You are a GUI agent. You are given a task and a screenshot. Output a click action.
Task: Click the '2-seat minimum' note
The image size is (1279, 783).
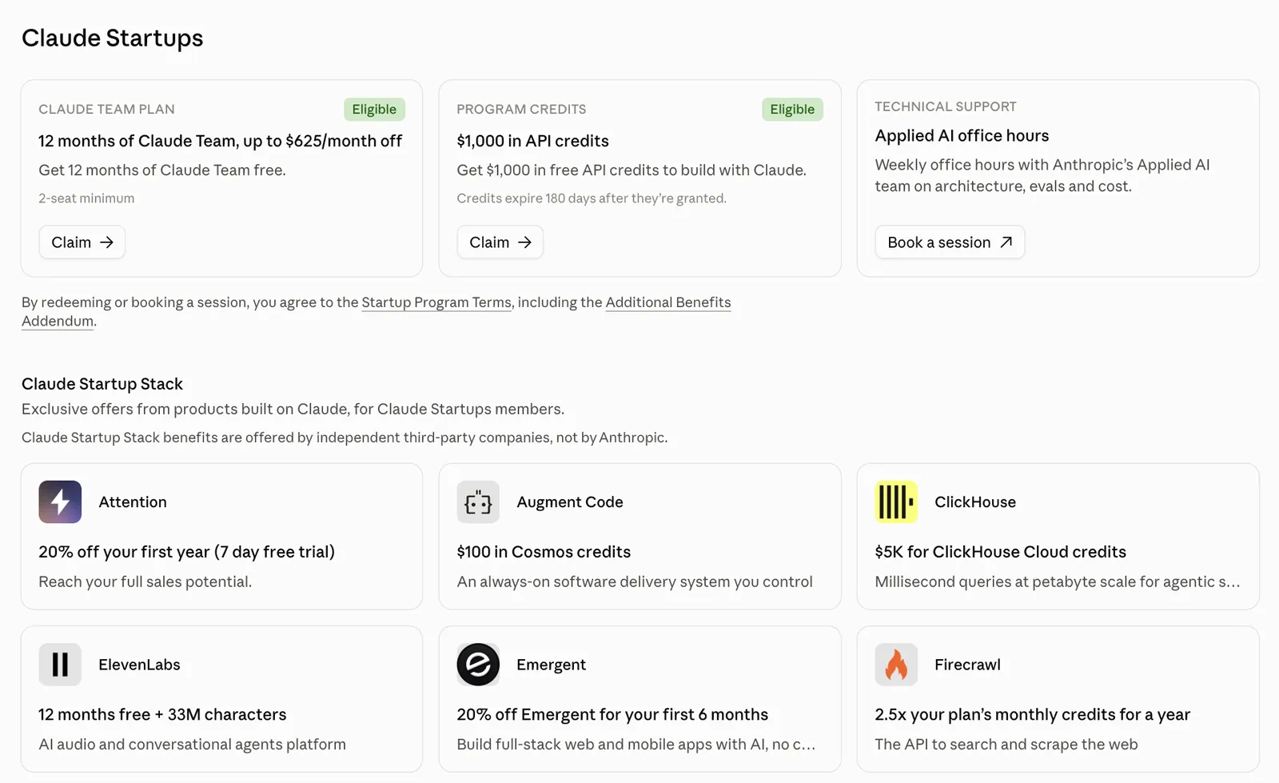click(x=86, y=198)
